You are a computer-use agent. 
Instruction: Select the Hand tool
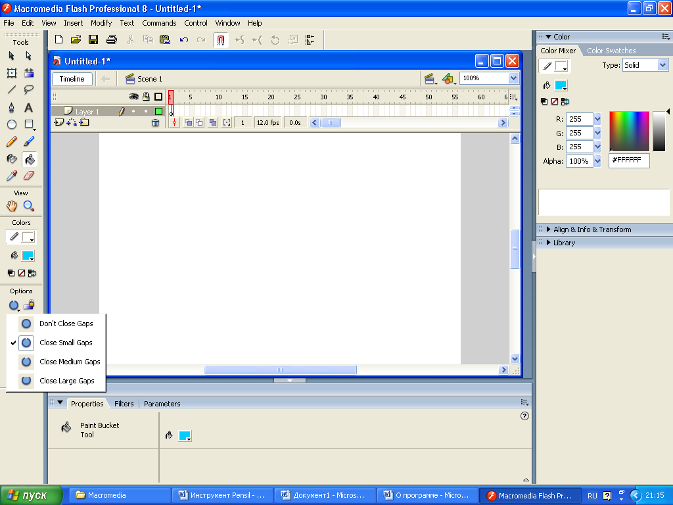[12, 206]
